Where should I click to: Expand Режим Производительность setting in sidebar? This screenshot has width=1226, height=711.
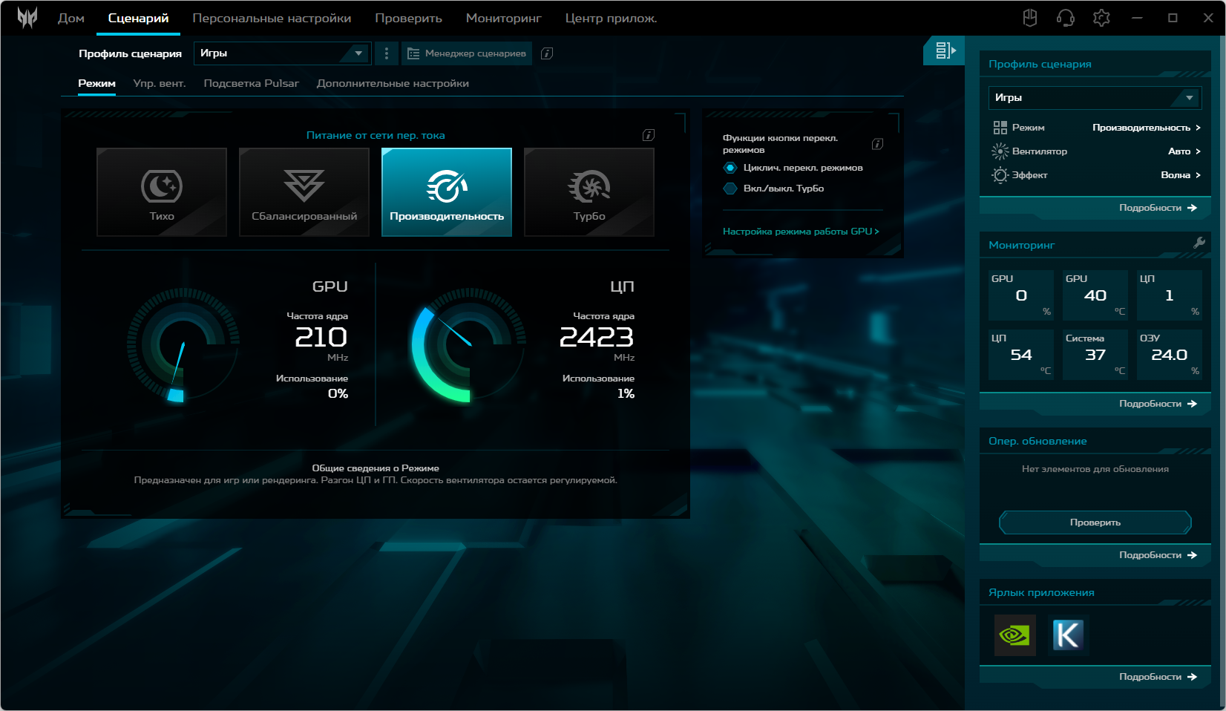click(x=1147, y=128)
